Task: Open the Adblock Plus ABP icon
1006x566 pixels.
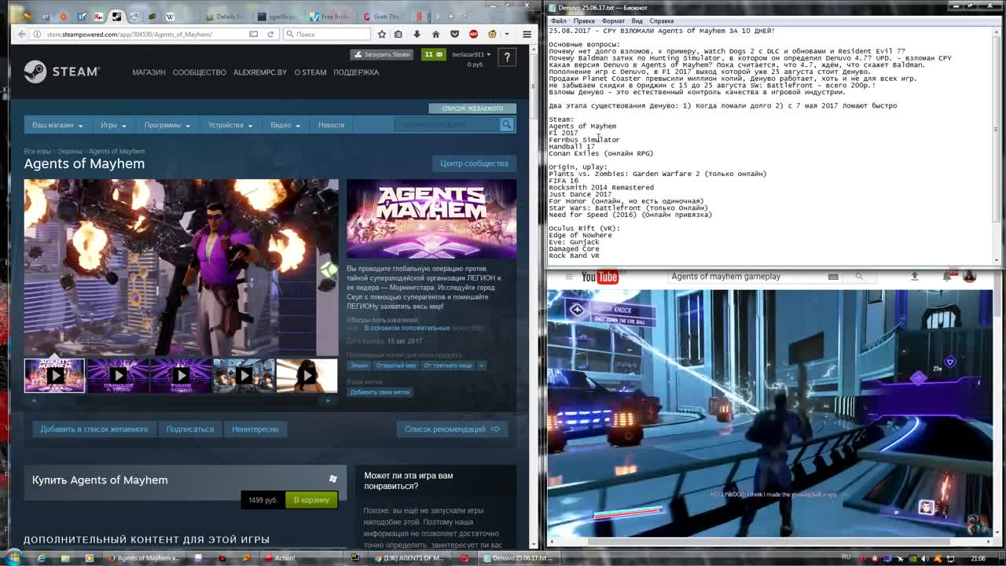Action: [x=473, y=34]
